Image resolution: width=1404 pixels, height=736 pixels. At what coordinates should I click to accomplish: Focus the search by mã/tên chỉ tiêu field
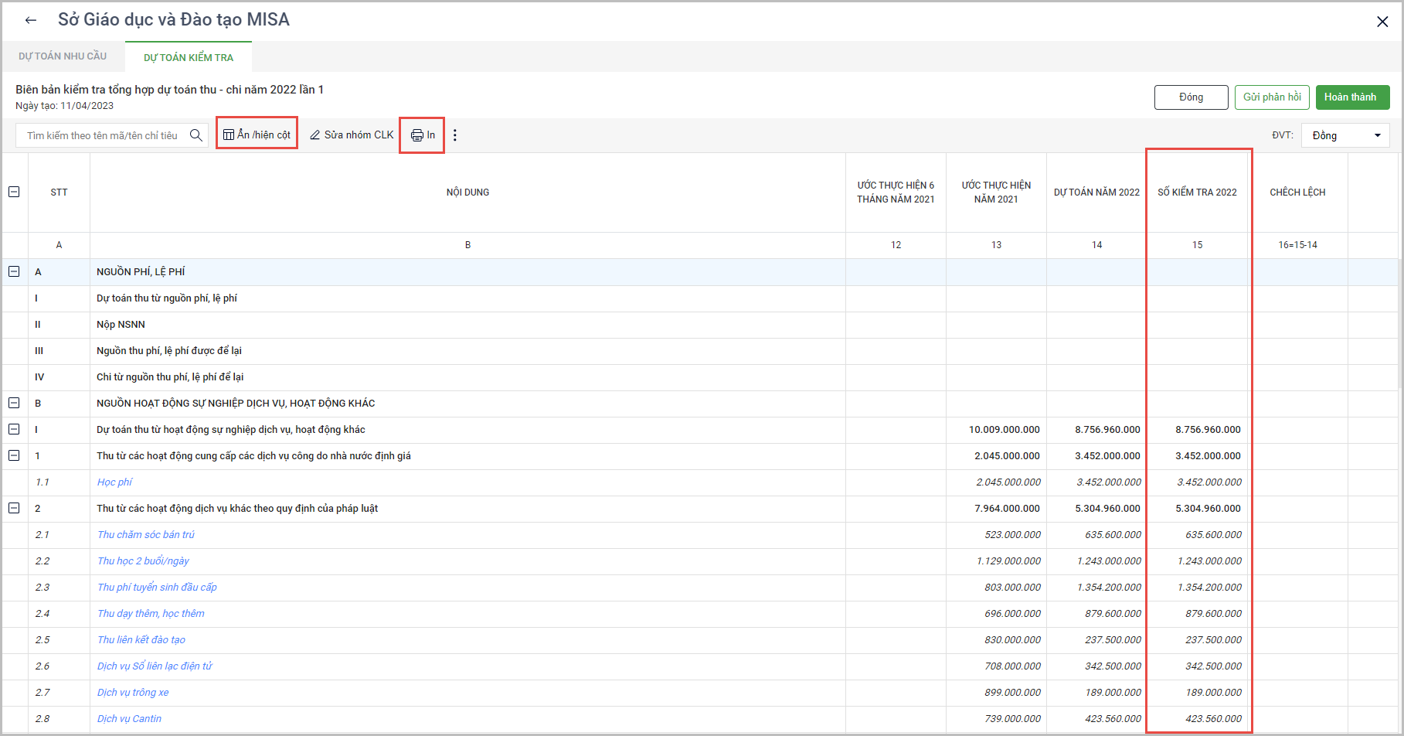103,135
